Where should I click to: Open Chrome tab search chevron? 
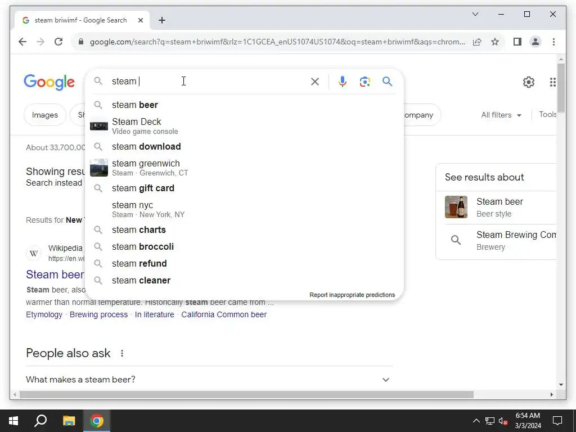(475, 14)
